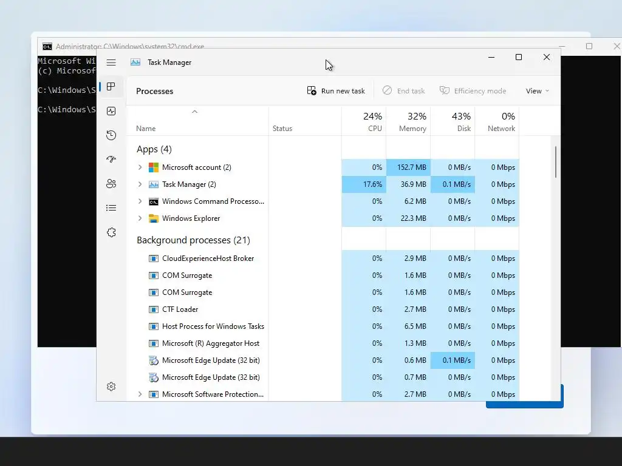Click the End task button

pos(404,91)
